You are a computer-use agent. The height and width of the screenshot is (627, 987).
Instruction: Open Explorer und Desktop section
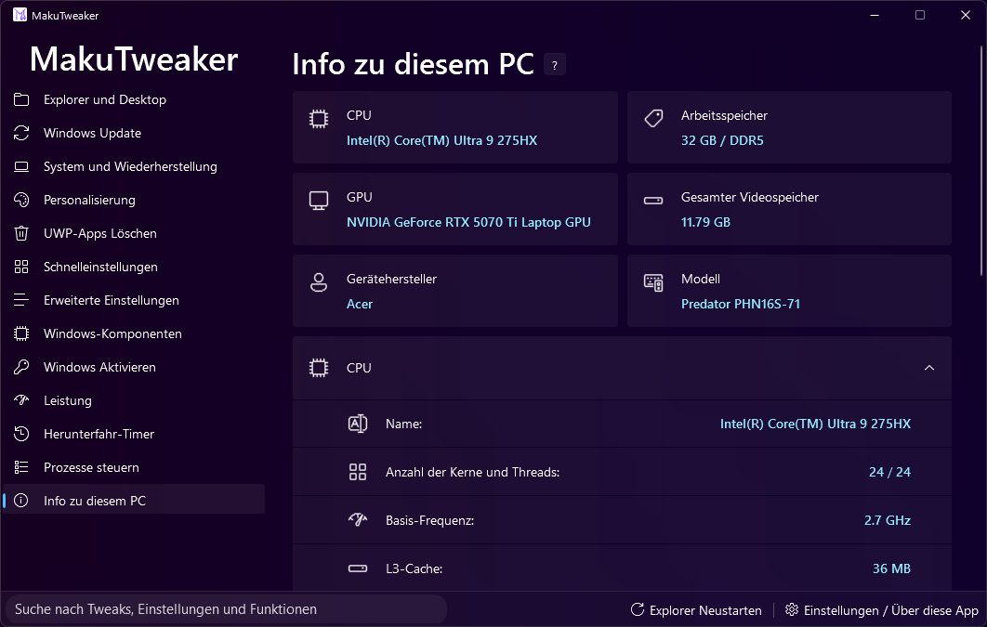tap(134, 99)
